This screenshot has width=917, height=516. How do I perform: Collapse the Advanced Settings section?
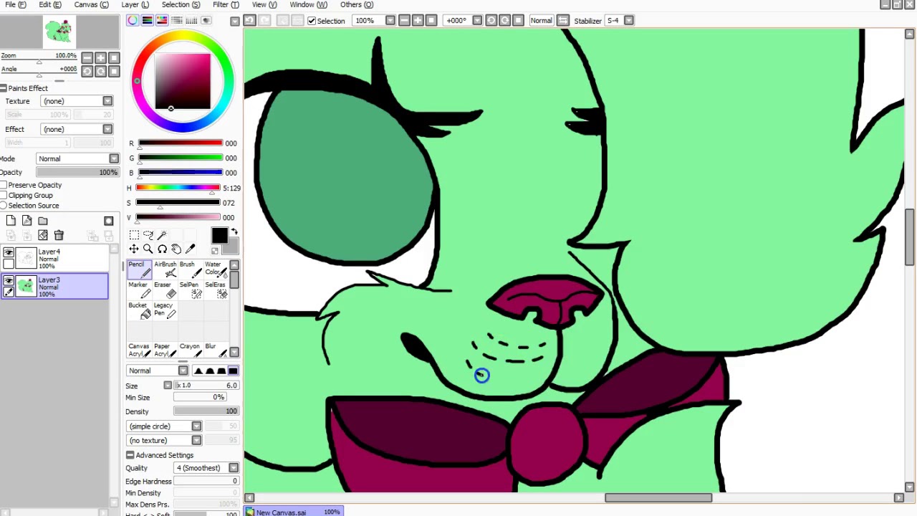130,455
